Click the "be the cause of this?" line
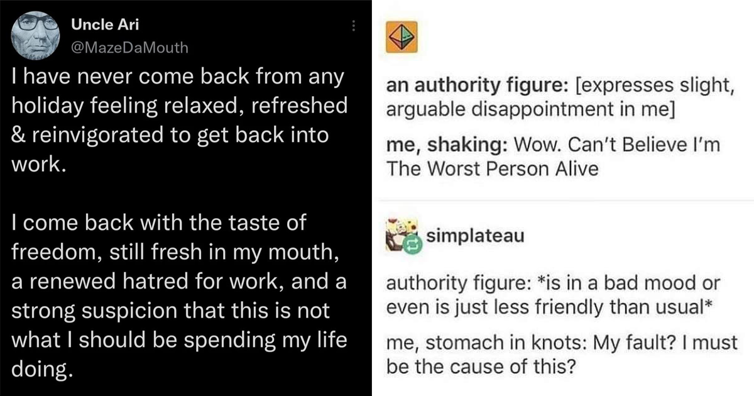 coord(481,366)
